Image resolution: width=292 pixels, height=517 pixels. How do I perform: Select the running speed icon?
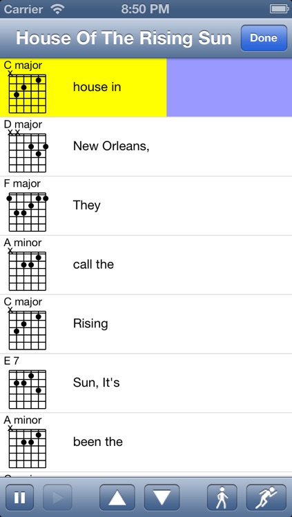(x=266, y=497)
